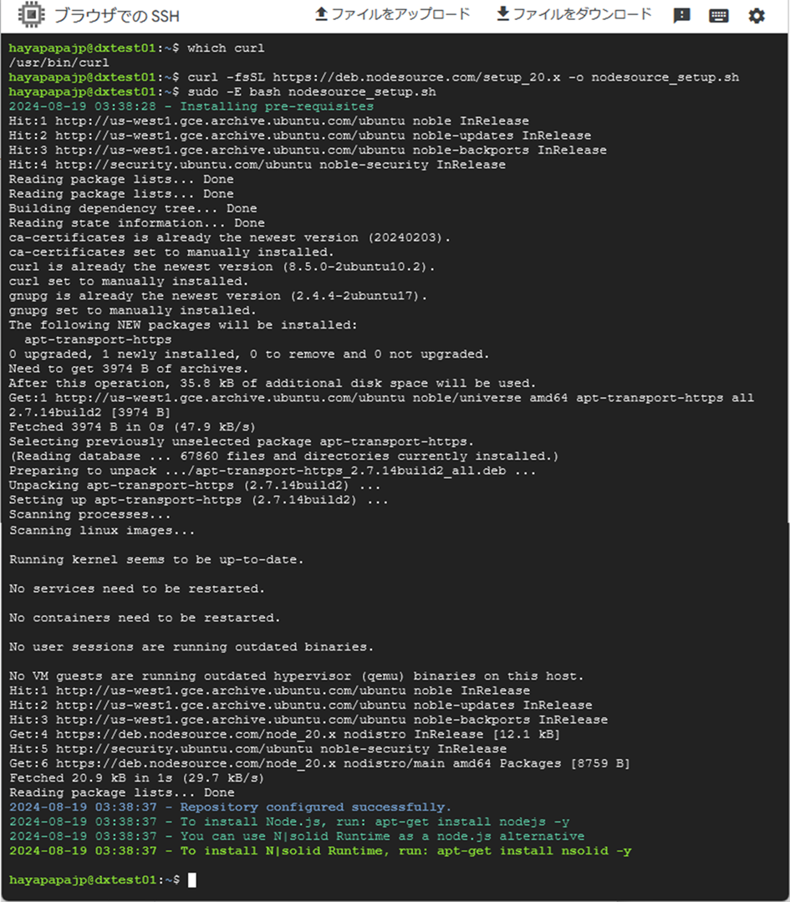Open the on-screen keyboard icon
The width and height of the screenshot is (790, 902).
[719, 16]
